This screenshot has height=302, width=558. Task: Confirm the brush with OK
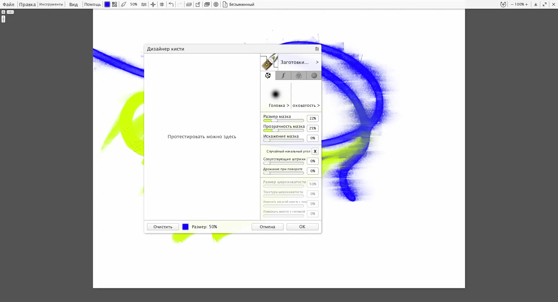[x=303, y=227]
